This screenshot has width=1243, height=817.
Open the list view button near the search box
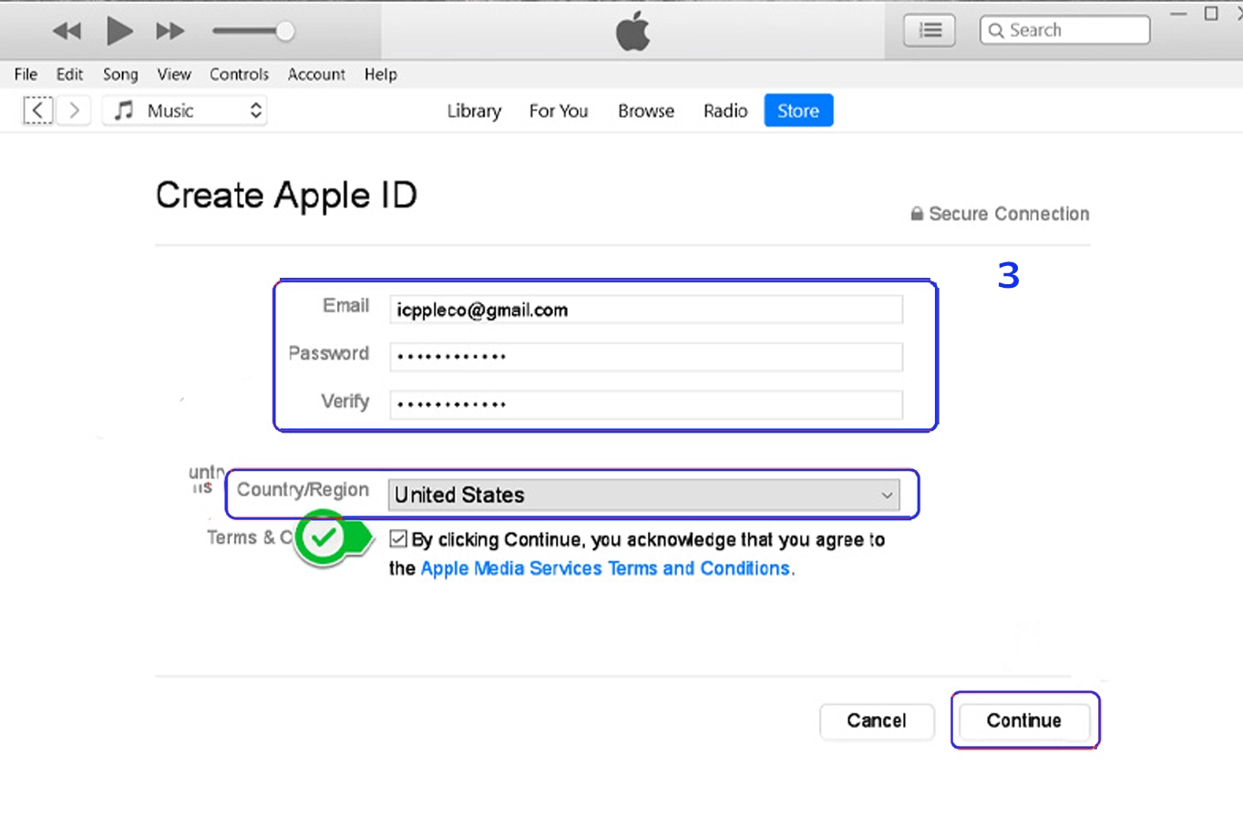pyautogui.click(x=930, y=30)
